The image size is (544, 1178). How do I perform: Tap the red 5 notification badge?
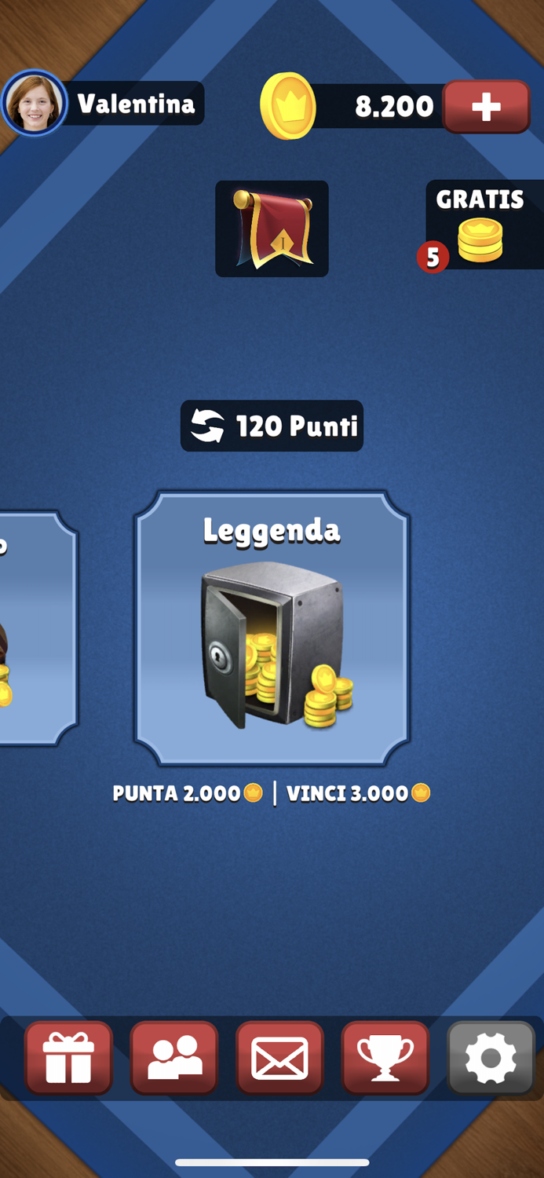click(x=433, y=257)
